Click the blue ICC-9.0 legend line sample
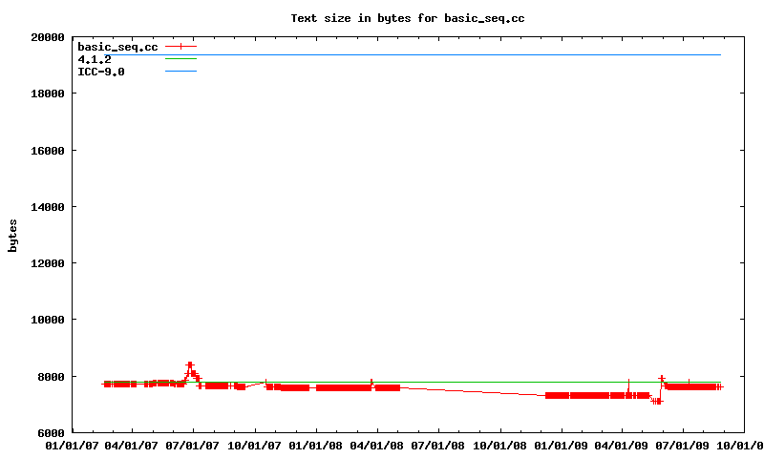Screen dimensions: 764x458 pyautogui.click(x=180, y=72)
